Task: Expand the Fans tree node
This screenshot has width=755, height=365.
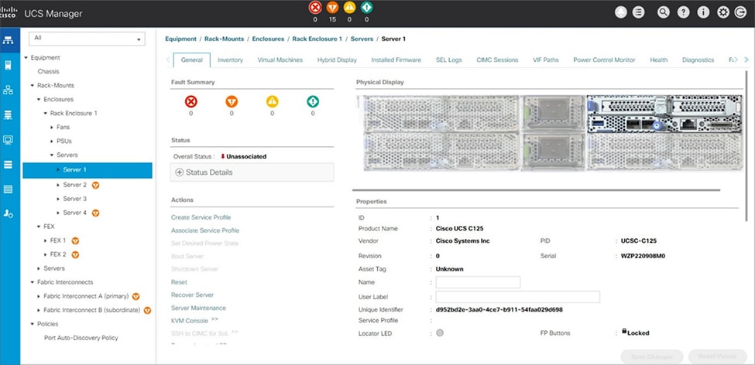Action: click(52, 128)
